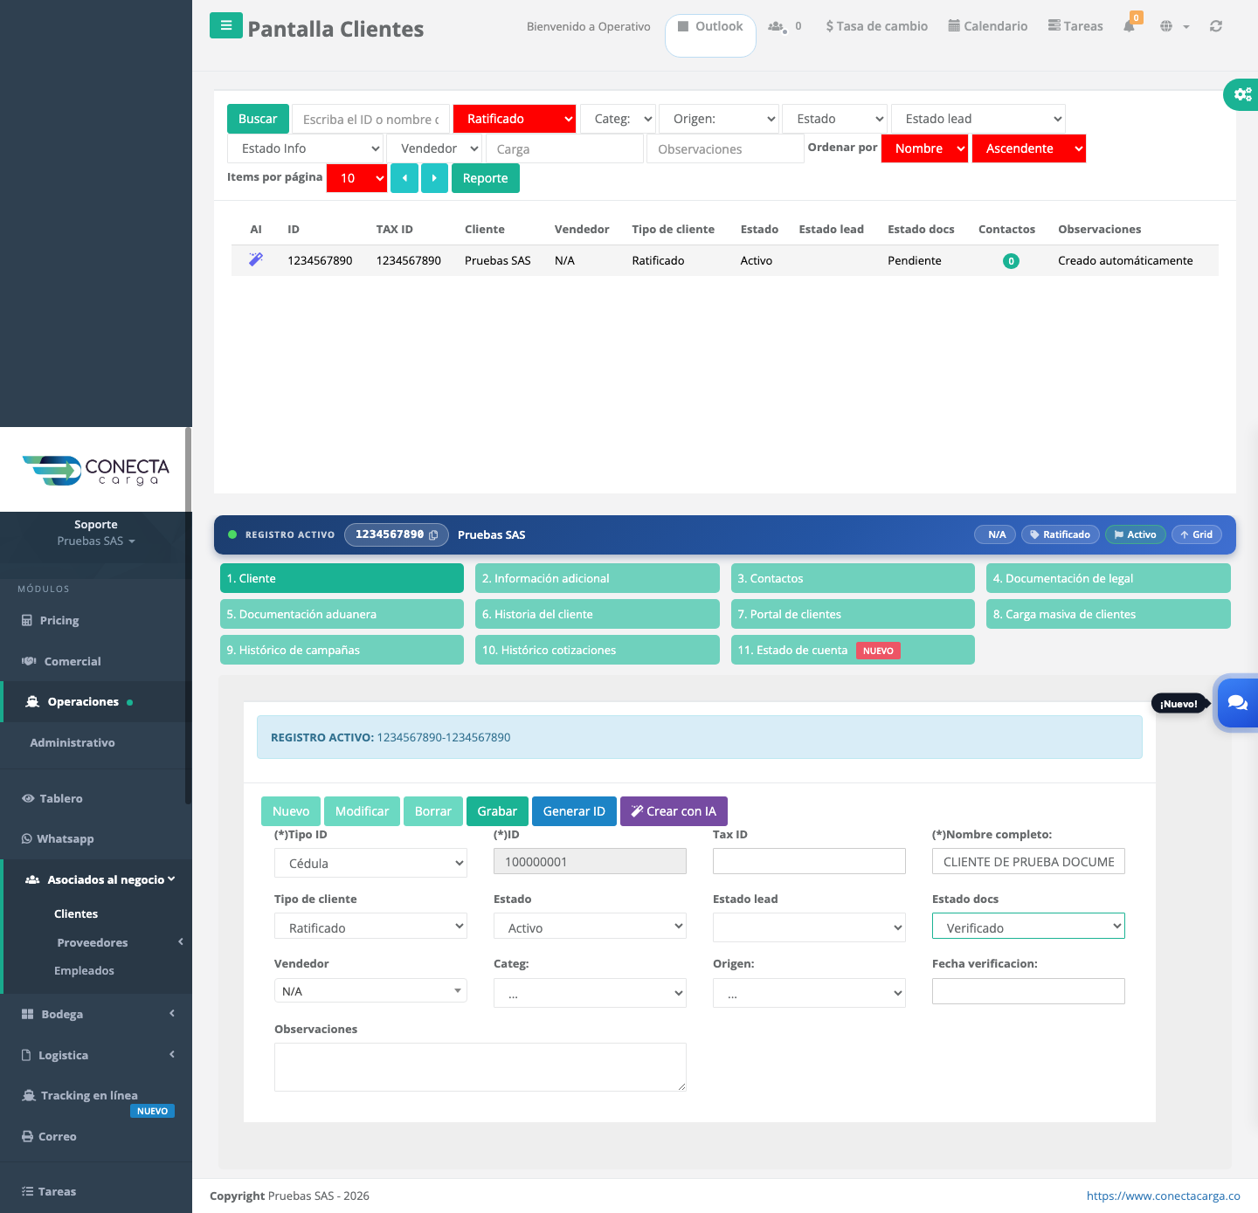This screenshot has width=1258, height=1213.
Task: Click the Nombre completo input field
Action: pos(1028,862)
